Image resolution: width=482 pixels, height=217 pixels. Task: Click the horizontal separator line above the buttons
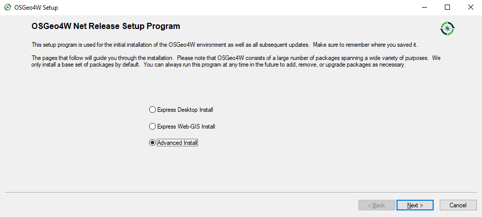(x=241, y=193)
